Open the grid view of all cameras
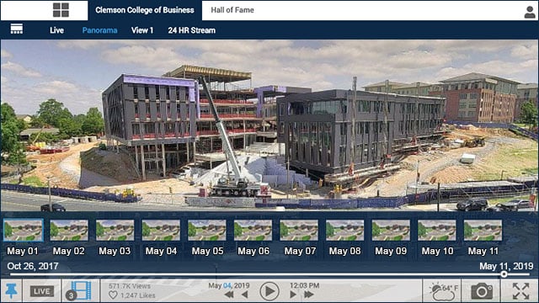Screen dimensions: 539x303 61,10
